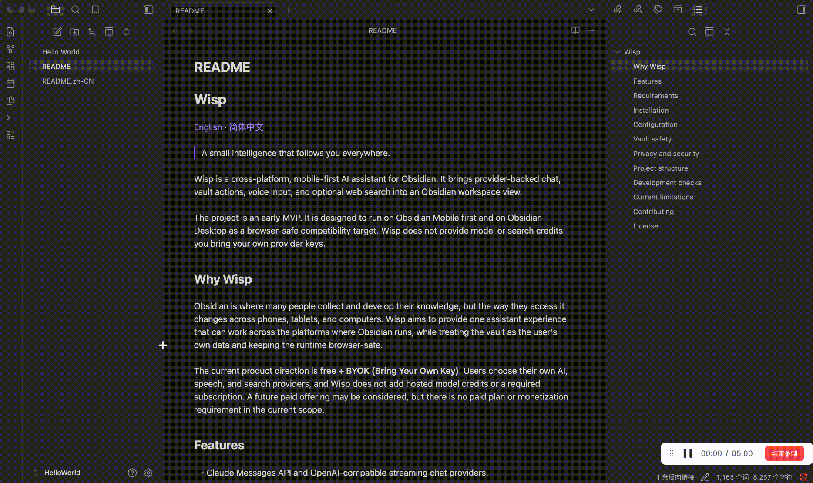This screenshot has width=813, height=483.
Task: Collapse all outline headings icon
Action: coord(727,32)
